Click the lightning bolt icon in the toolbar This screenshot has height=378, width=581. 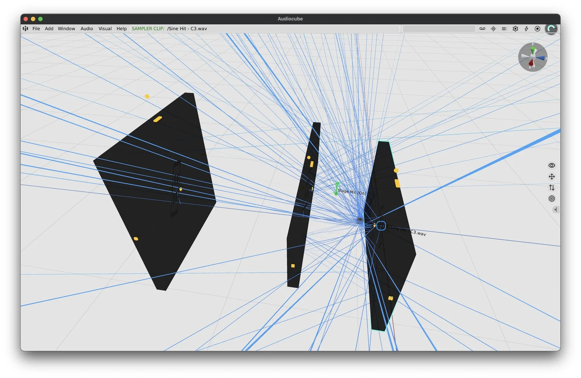(526, 29)
